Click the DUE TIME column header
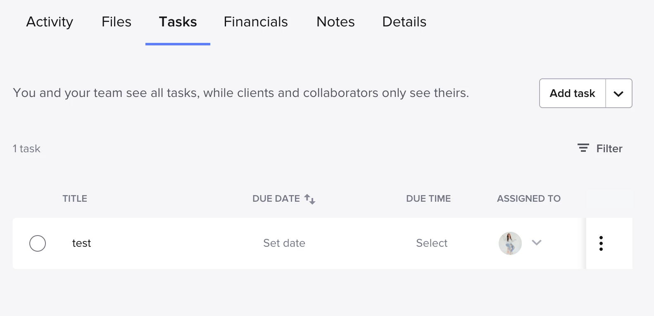 click(428, 199)
